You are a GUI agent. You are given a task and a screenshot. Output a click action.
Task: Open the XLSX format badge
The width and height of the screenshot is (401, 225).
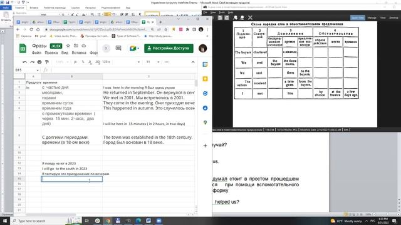[56, 46]
